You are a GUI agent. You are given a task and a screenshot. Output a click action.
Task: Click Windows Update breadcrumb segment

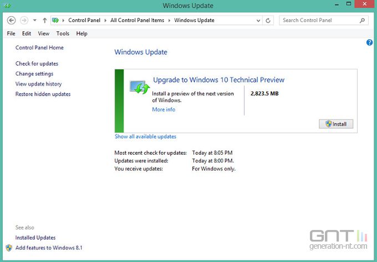point(194,20)
